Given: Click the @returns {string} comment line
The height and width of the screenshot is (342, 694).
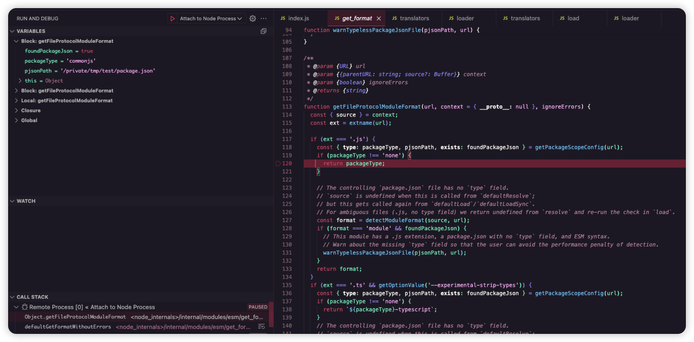Looking at the screenshot, I should point(338,91).
